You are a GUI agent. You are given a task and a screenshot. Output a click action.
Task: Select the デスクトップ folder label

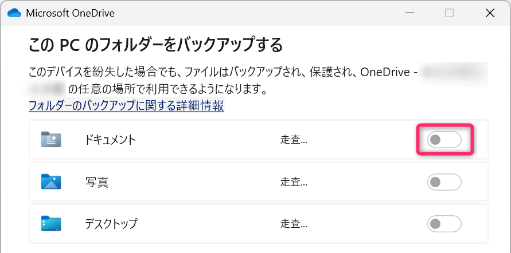111,223
